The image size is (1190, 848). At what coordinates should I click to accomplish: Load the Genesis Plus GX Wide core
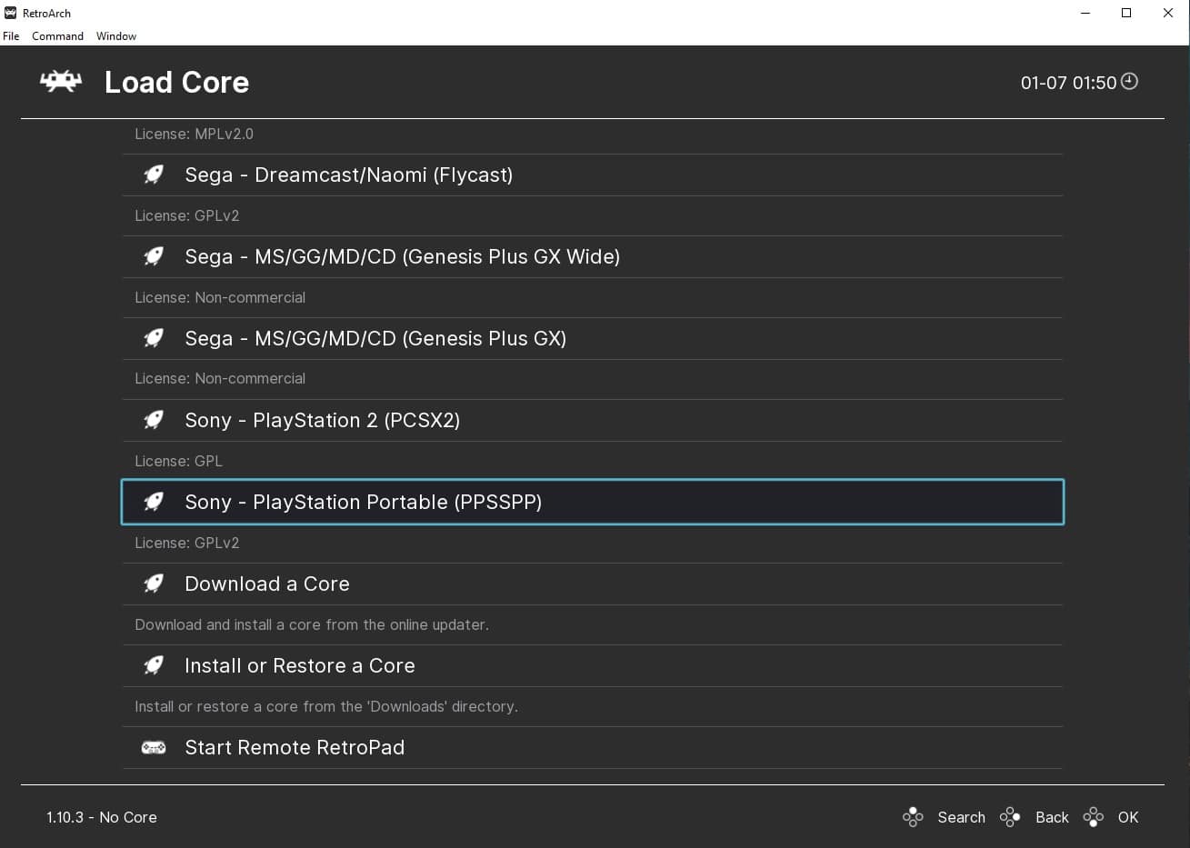(593, 256)
